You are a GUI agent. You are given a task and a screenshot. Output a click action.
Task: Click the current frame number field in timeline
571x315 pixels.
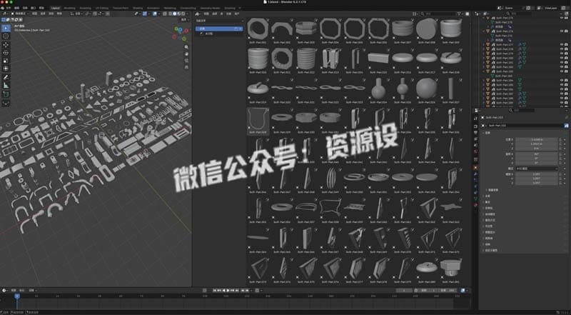[404, 291]
